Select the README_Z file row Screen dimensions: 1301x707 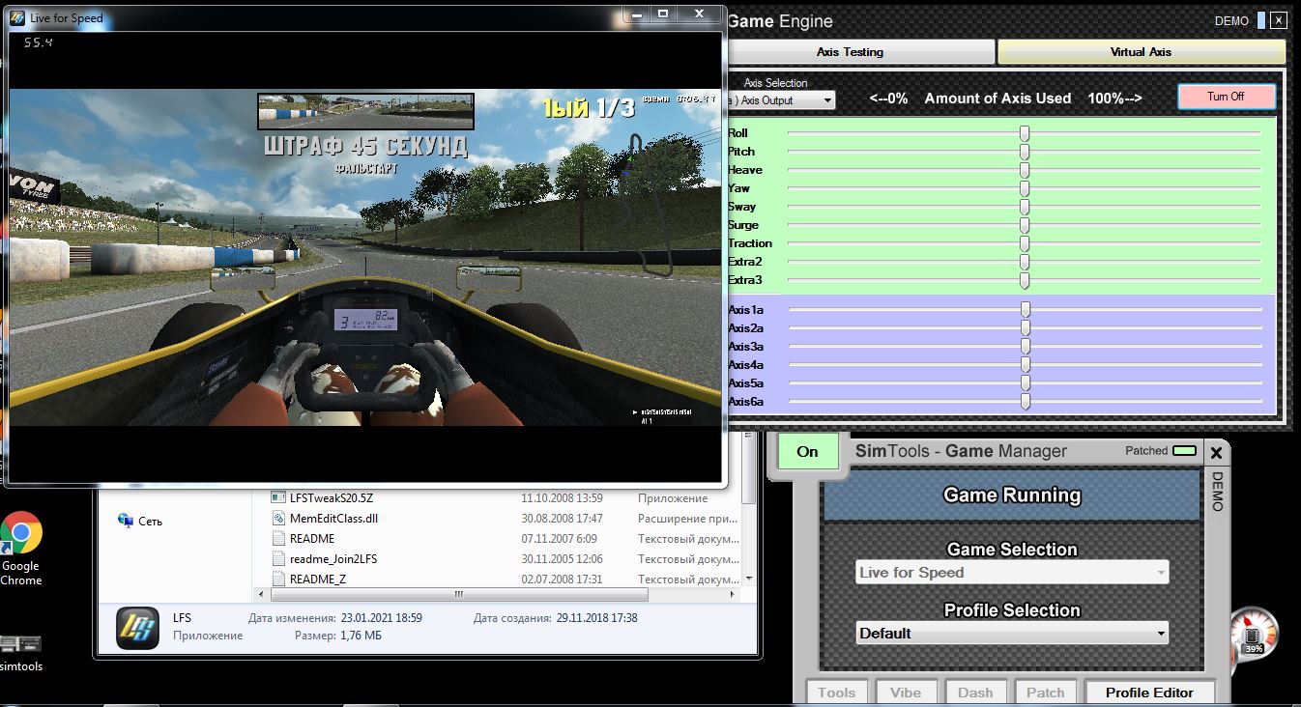pos(503,580)
